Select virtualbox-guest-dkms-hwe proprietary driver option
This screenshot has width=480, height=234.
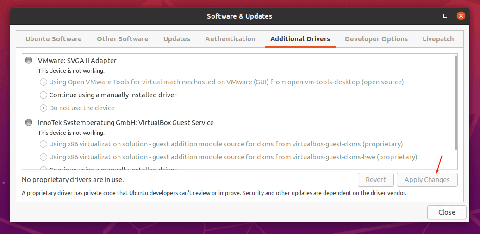click(43, 157)
